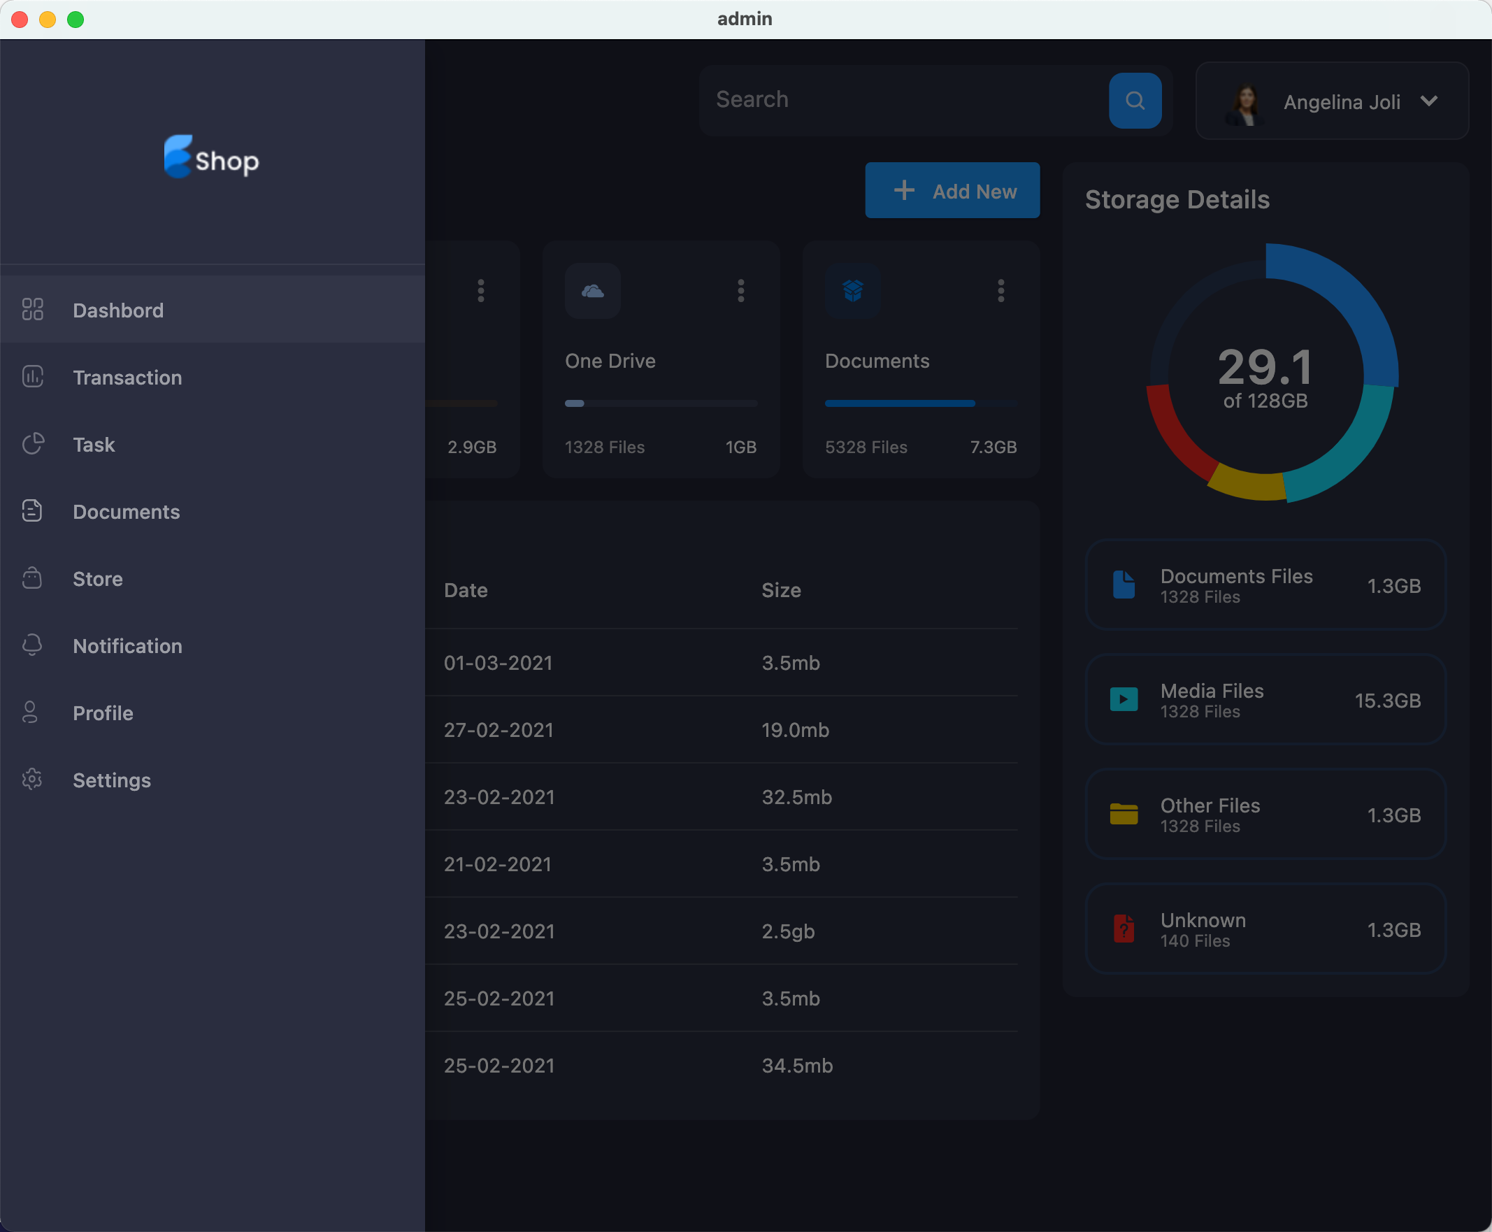Open the Profile menu item
The width and height of the screenshot is (1492, 1232).
(213, 712)
